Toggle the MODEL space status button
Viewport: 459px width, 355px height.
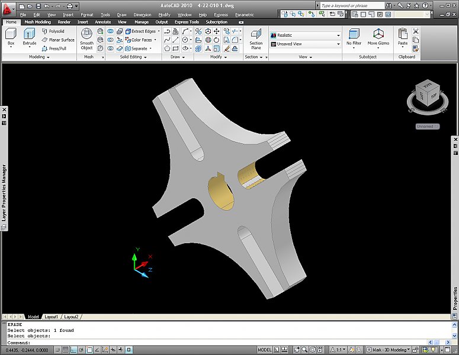pos(265,350)
